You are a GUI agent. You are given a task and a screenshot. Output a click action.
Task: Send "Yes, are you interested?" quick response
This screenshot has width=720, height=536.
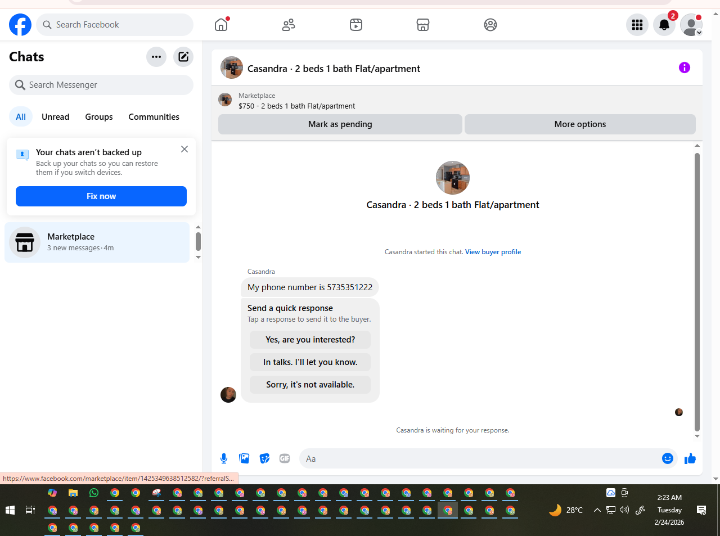[x=310, y=340]
